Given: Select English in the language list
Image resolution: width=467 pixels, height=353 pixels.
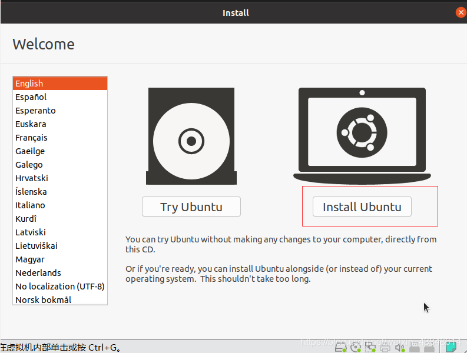Looking at the screenshot, I should click(x=60, y=84).
